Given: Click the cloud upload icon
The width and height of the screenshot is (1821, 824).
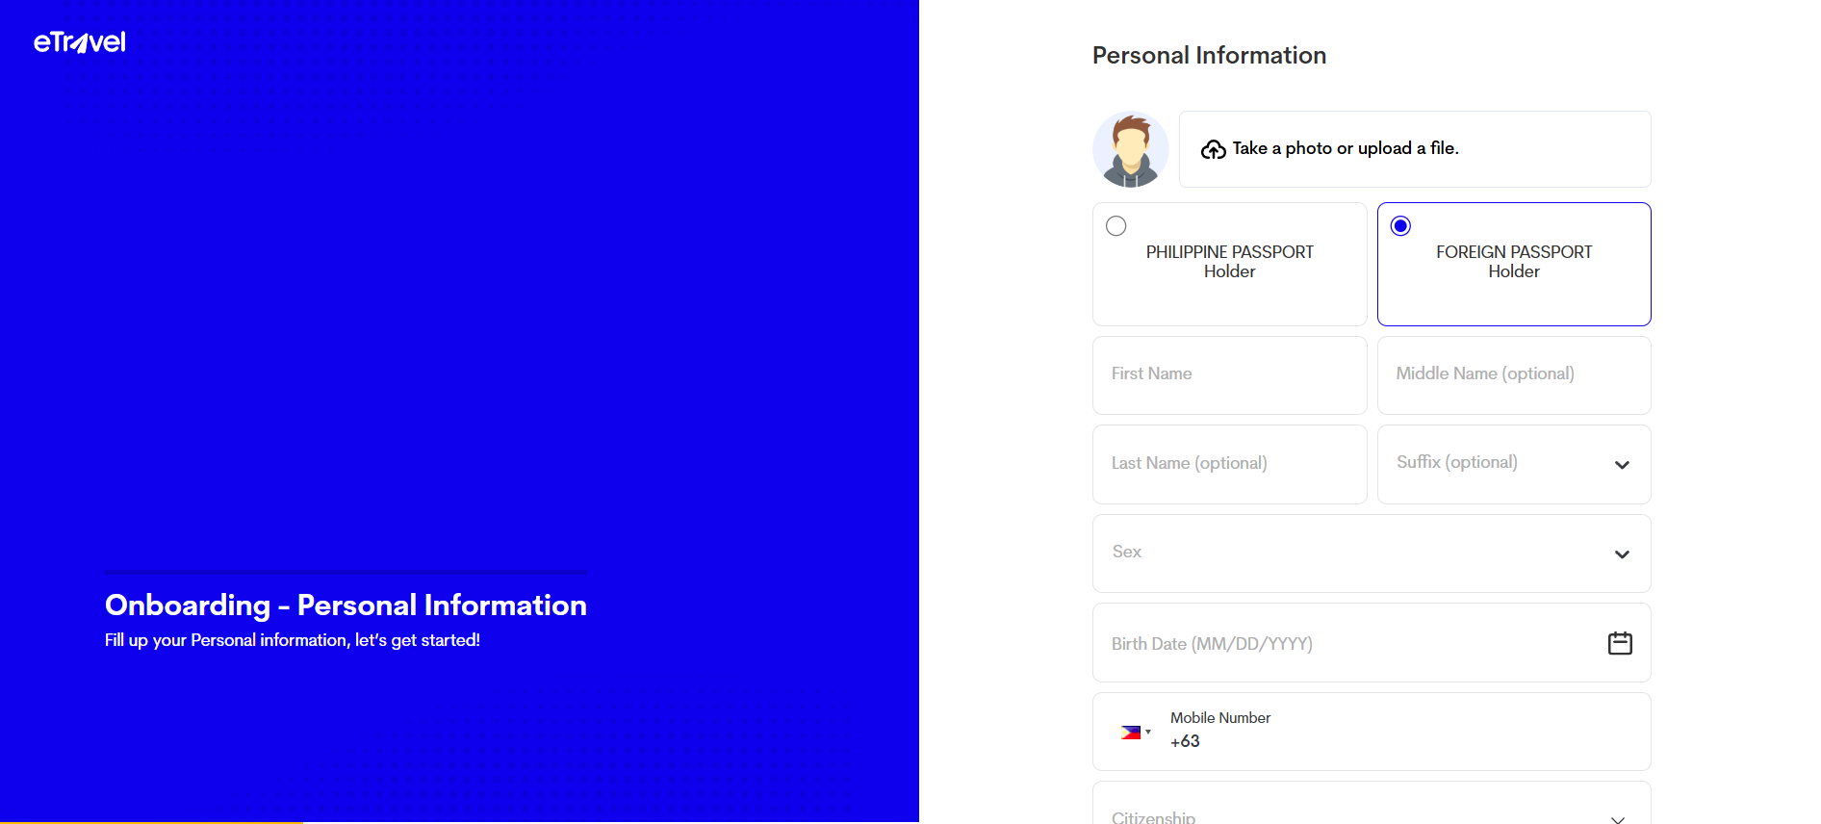Looking at the screenshot, I should tap(1213, 149).
